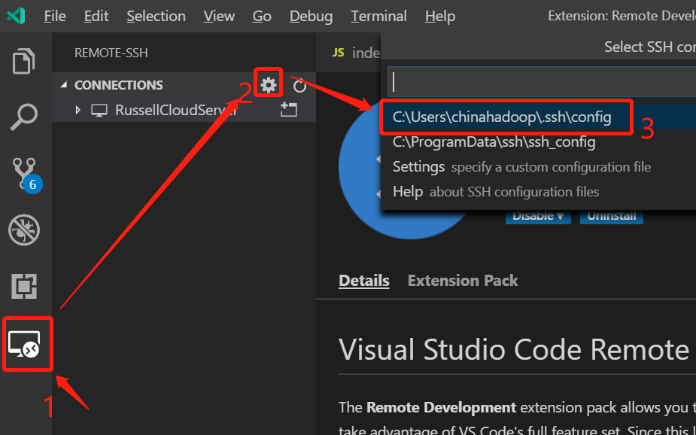Open the Help menu
The width and height of the screenshot is (696, 435).
(x=440, y=16)
